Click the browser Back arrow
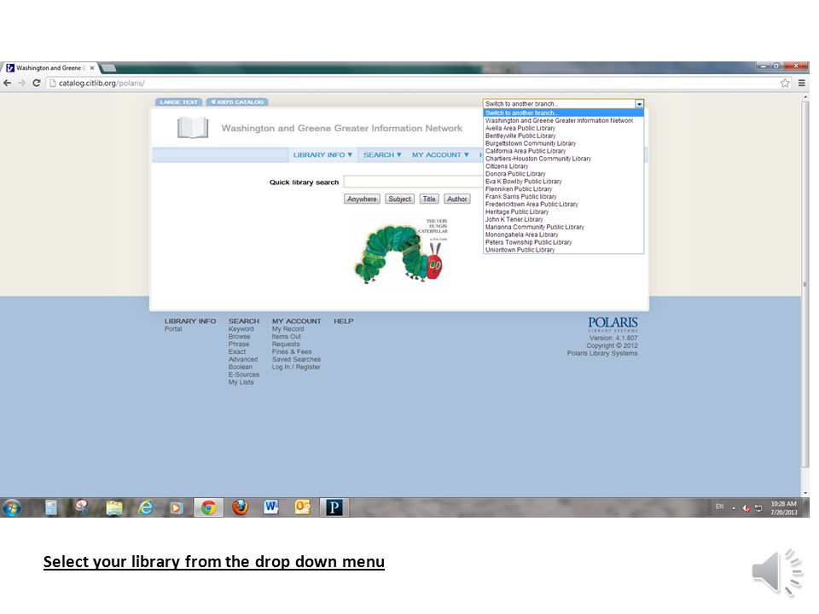Image resolution: width=819 pixels, height=614 pixels. 8,83
